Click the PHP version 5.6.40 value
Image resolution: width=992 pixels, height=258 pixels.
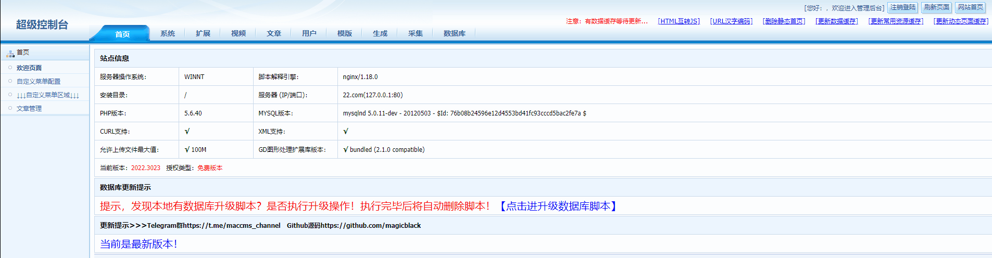tap(193, 113)
